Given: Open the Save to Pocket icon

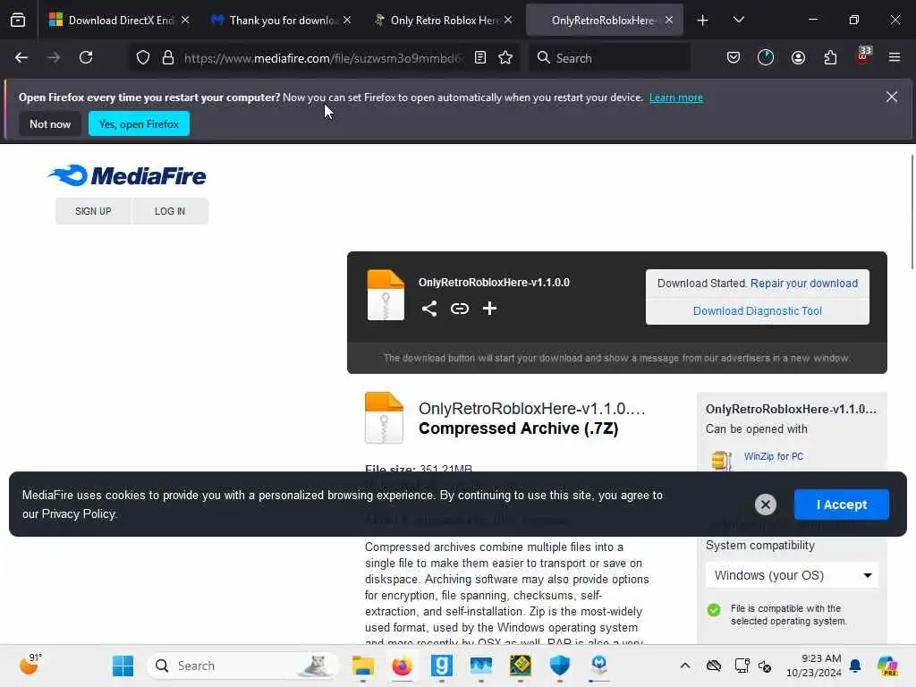Looking at the screenshot, I should (x=734, y=57).
